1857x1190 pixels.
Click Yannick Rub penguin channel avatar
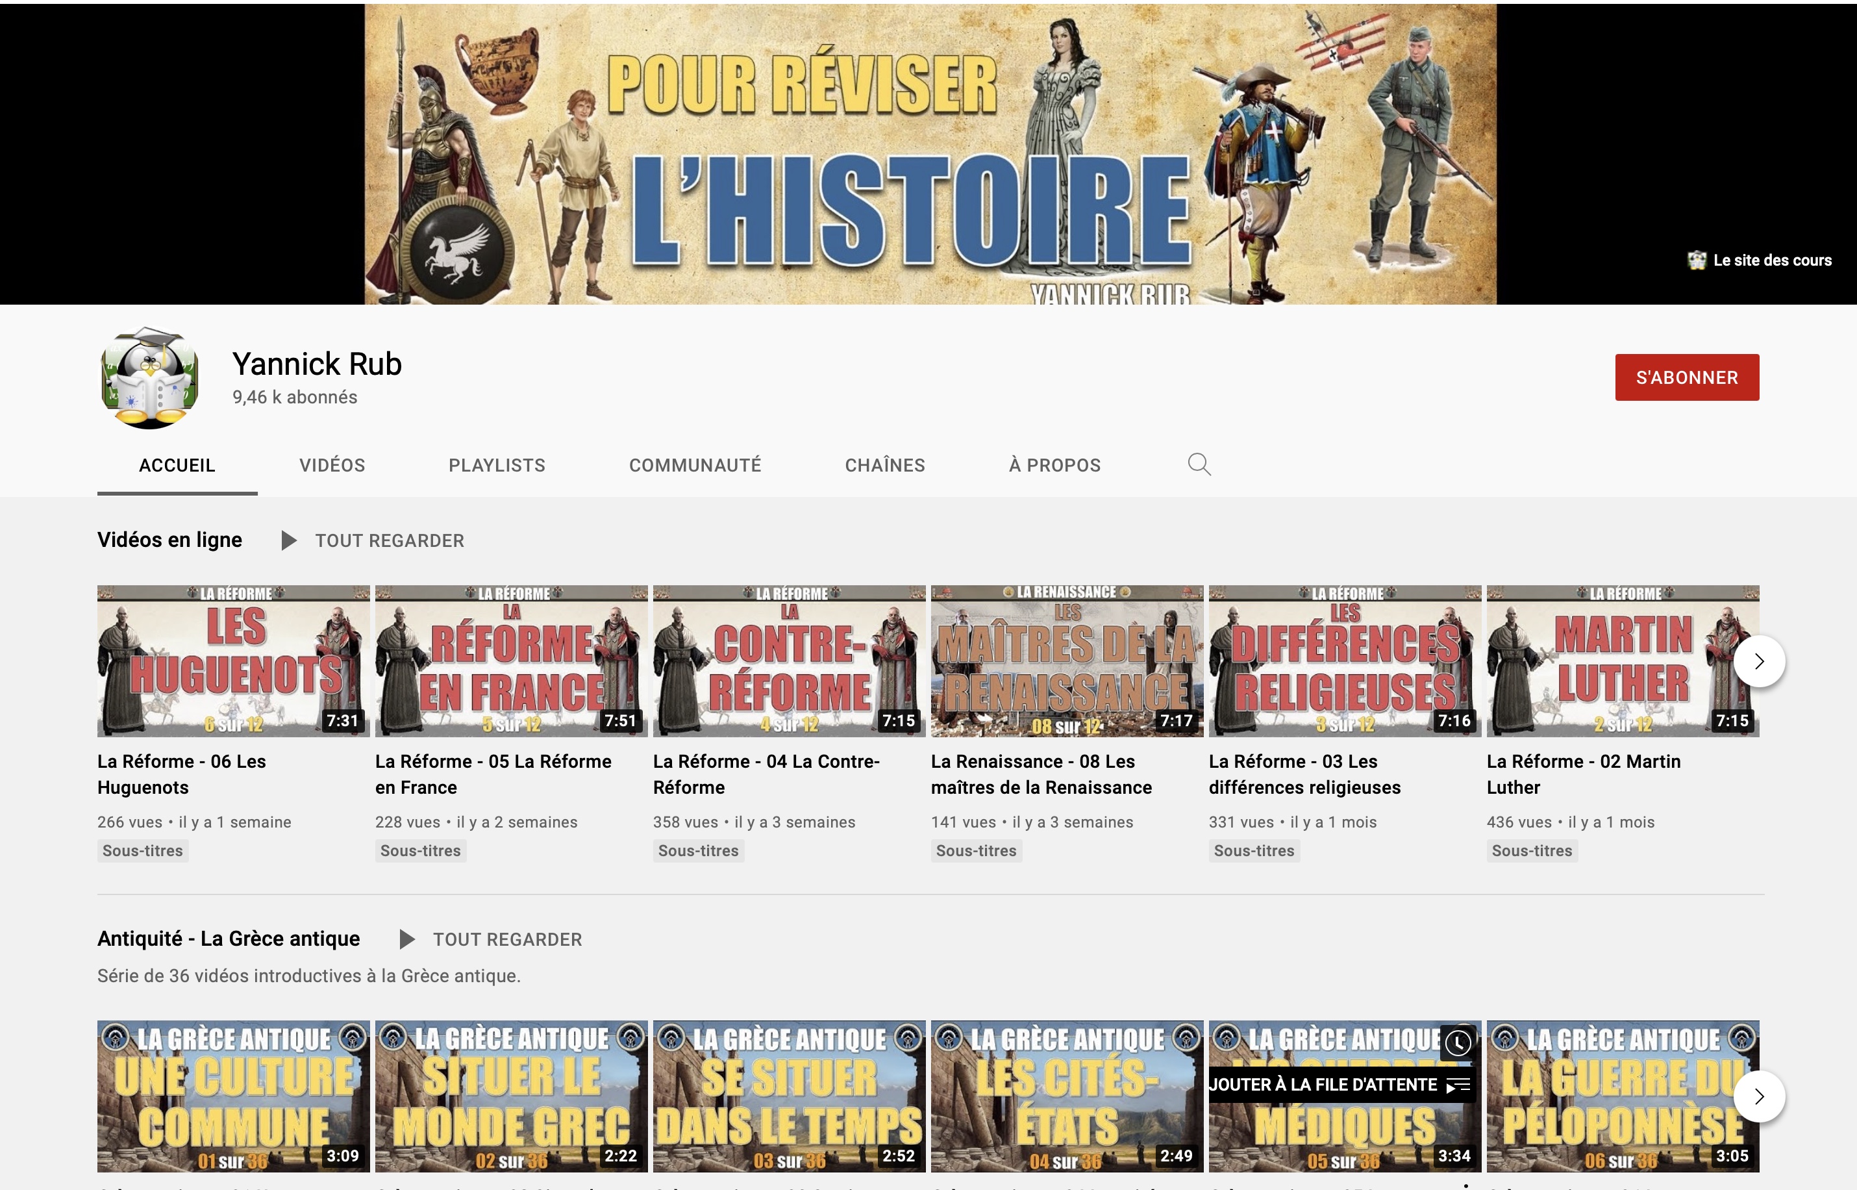[150, 378]
